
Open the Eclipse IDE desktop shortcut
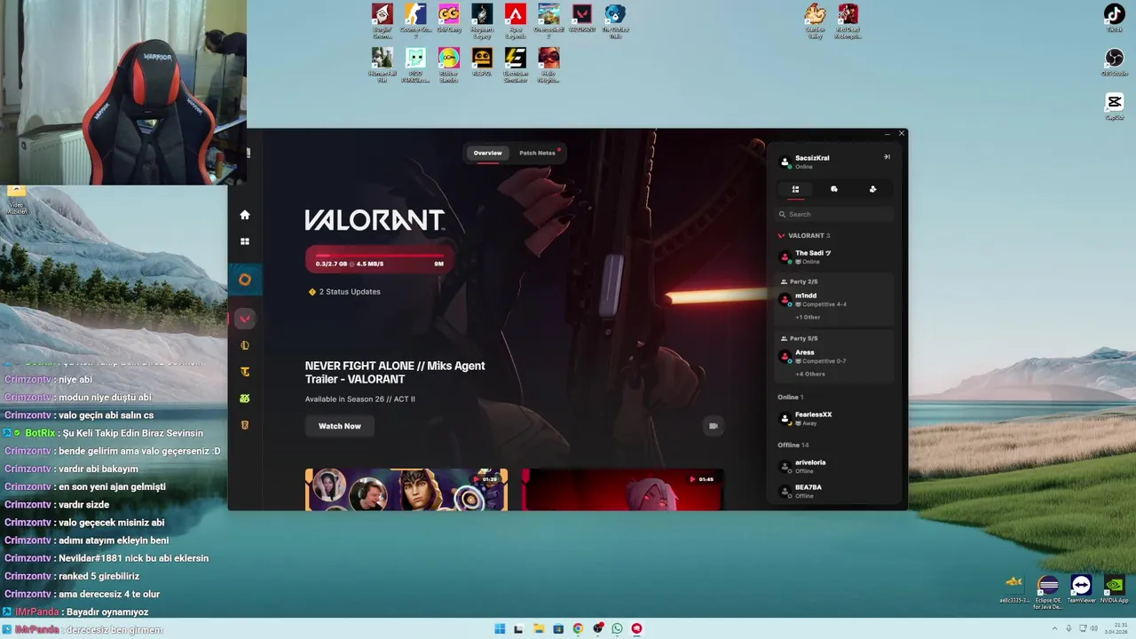[1048, 592]
